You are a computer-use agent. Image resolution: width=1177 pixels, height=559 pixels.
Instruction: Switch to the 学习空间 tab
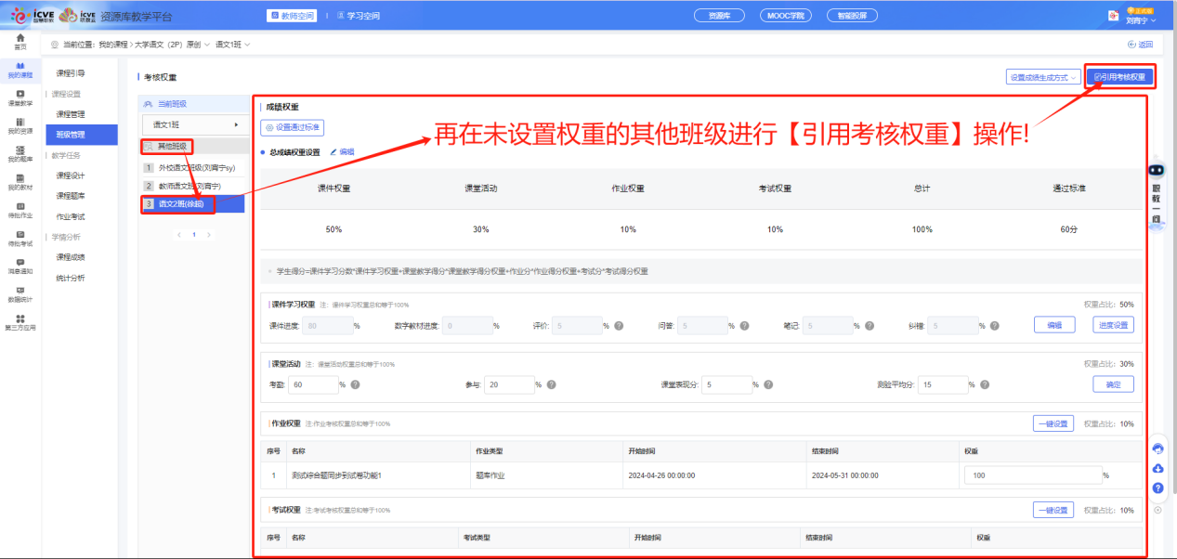tap(358, 16)
